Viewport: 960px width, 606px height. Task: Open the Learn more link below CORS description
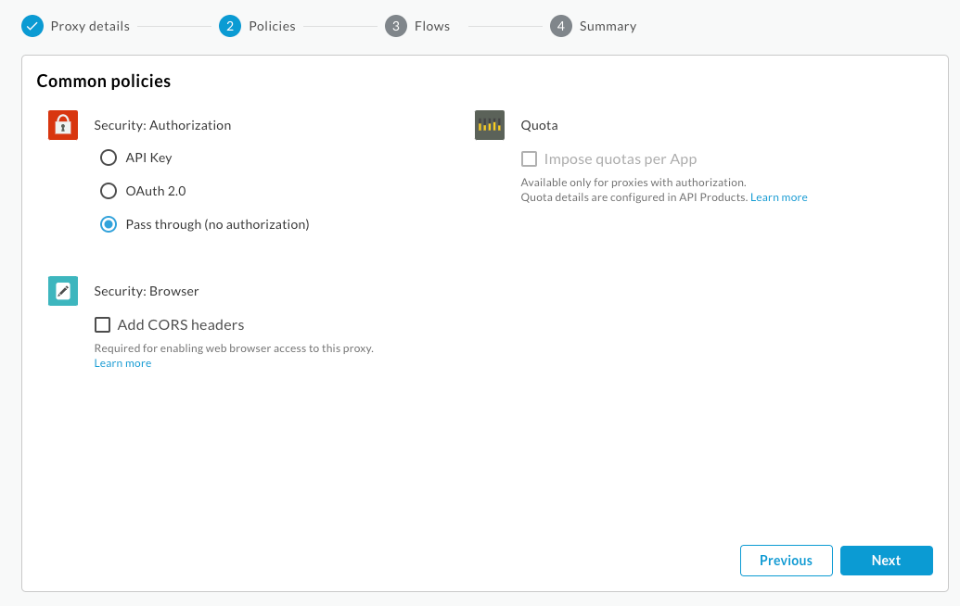pyautogui.click(x=122, y=362)
